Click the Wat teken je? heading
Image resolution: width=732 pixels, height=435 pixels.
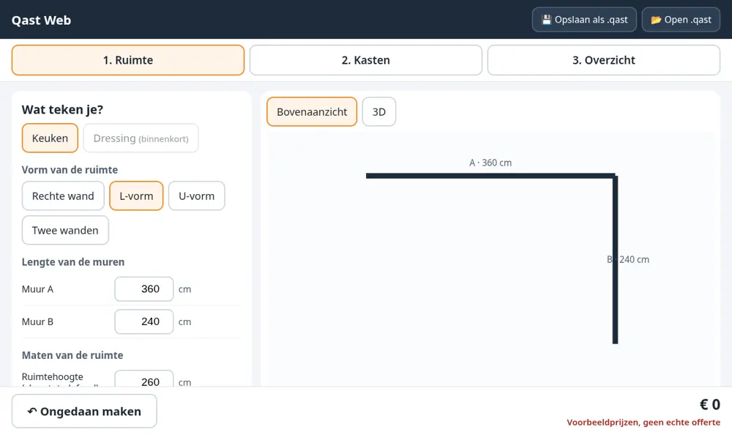(x=62, y=109)
